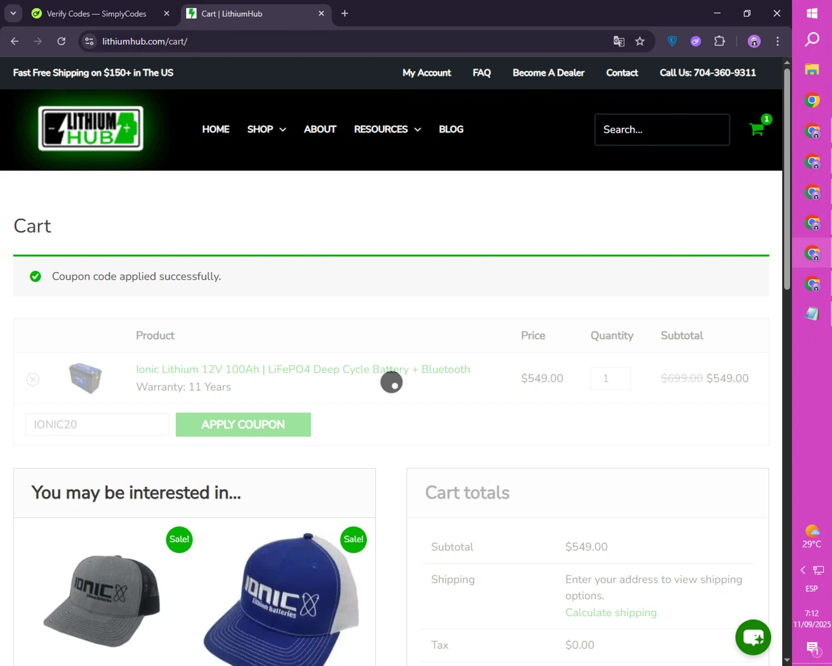
Task: Open the Chrome profile avatar
Action: (x=754, y=41)
